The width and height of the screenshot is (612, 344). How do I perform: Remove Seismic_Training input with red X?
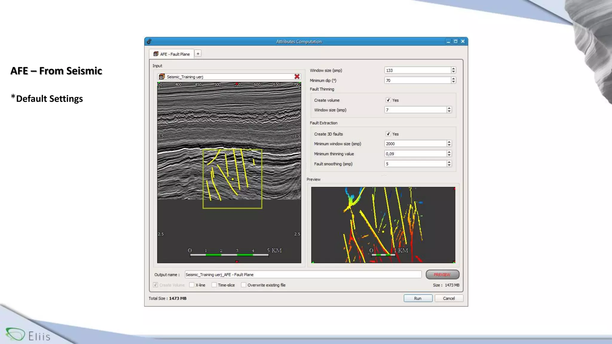click(297, 77)
